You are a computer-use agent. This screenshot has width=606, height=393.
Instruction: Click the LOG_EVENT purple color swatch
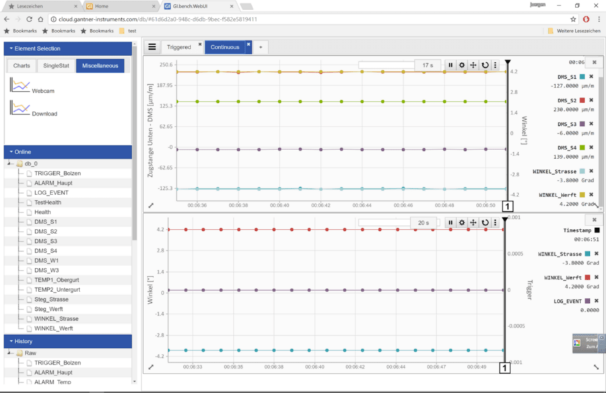coord(587,301)
